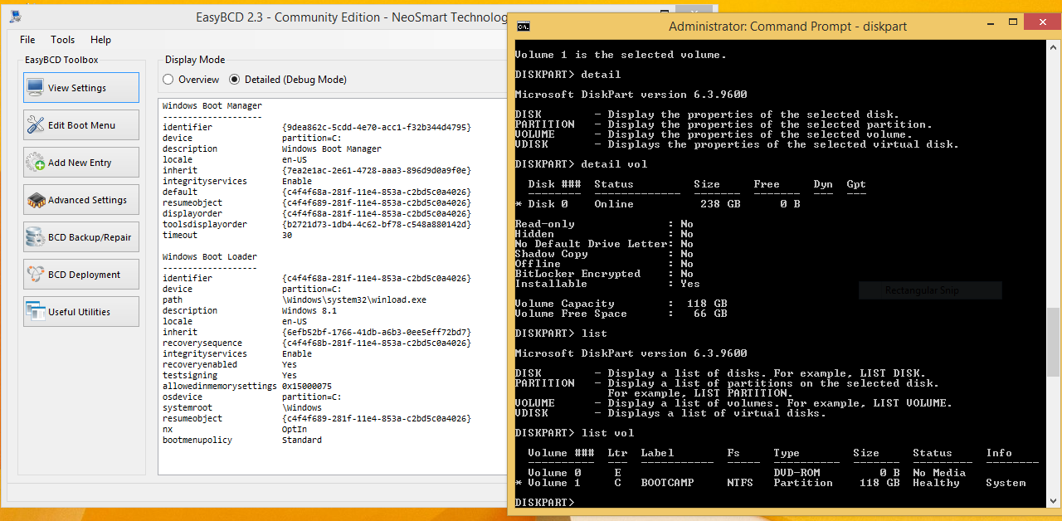This screenshot has width=1062, height=521.
Task: Open the Help menu
Action: [x=100, y=39]
